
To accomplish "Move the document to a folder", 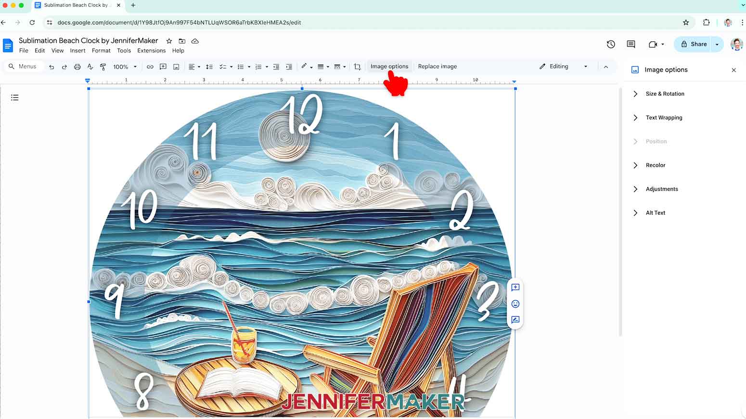I will [182, 41].
